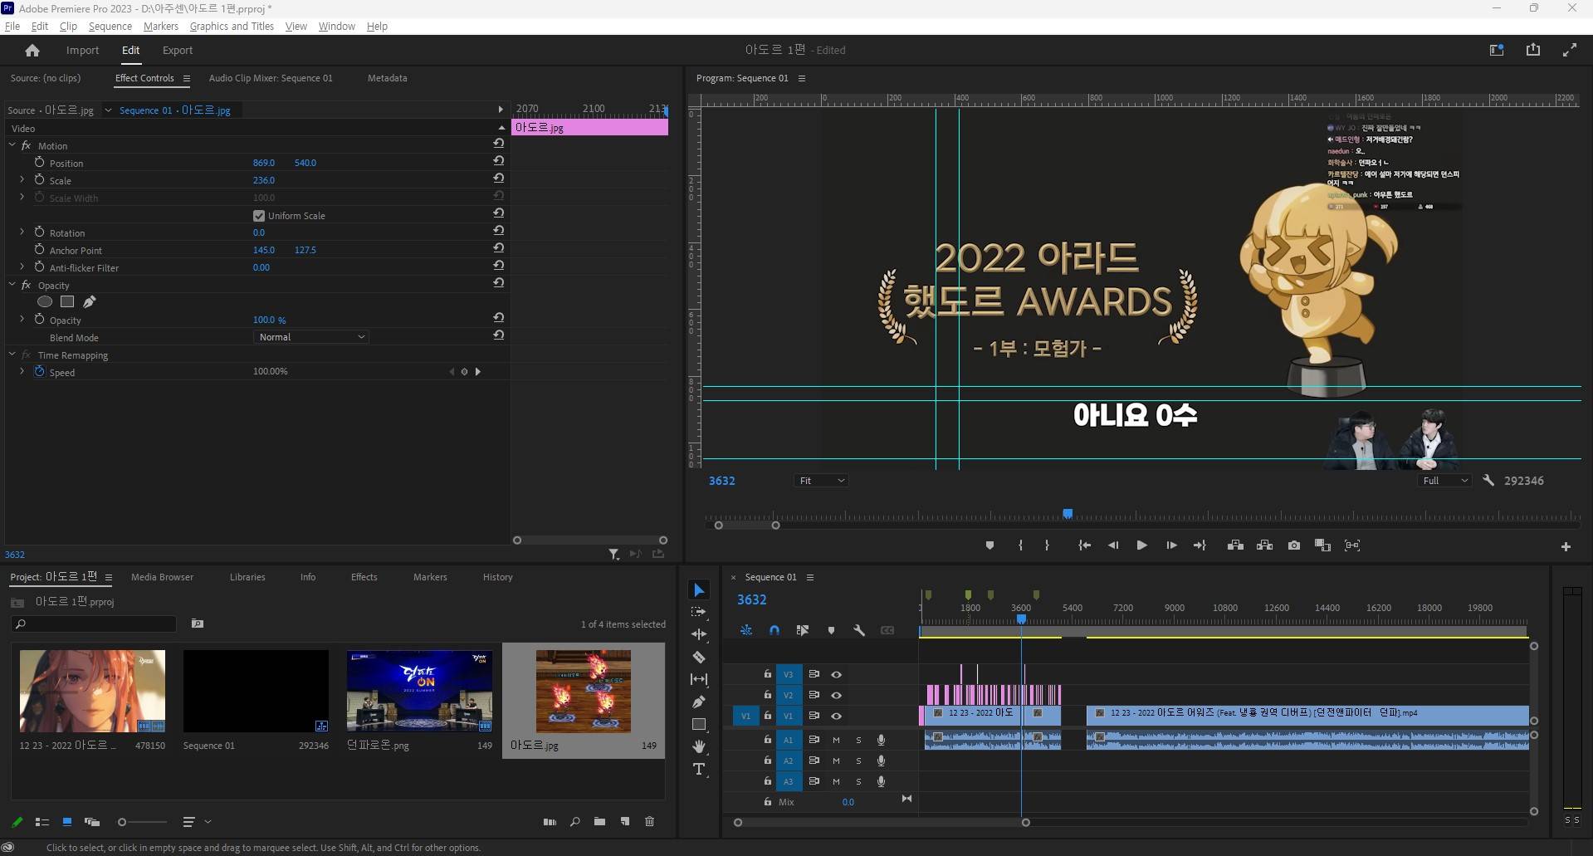This screenshot has height=856, width=1593.
Task: Expand the Rotation property
Action: pos(22,232)
